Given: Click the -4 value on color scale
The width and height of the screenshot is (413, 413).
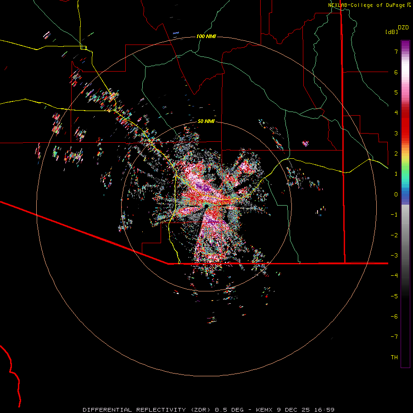Looking at the screenshot, I should tap(394, 276).
